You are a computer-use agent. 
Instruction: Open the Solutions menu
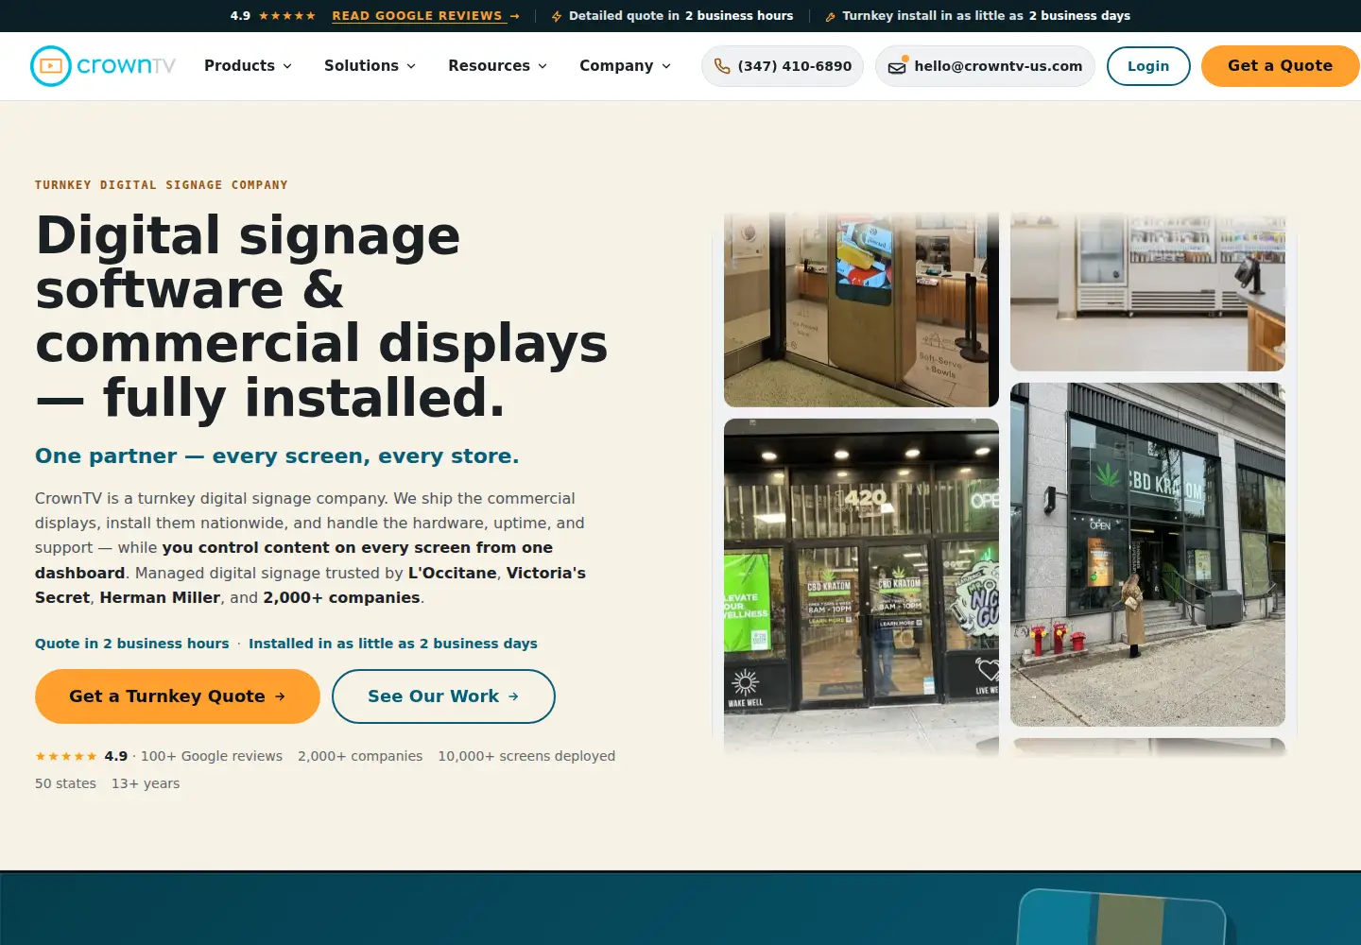370,66
